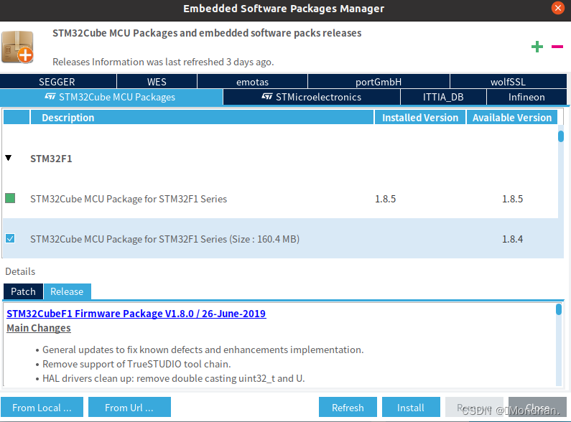Open the ITTIA_DB tab

(x=443, y=97)
